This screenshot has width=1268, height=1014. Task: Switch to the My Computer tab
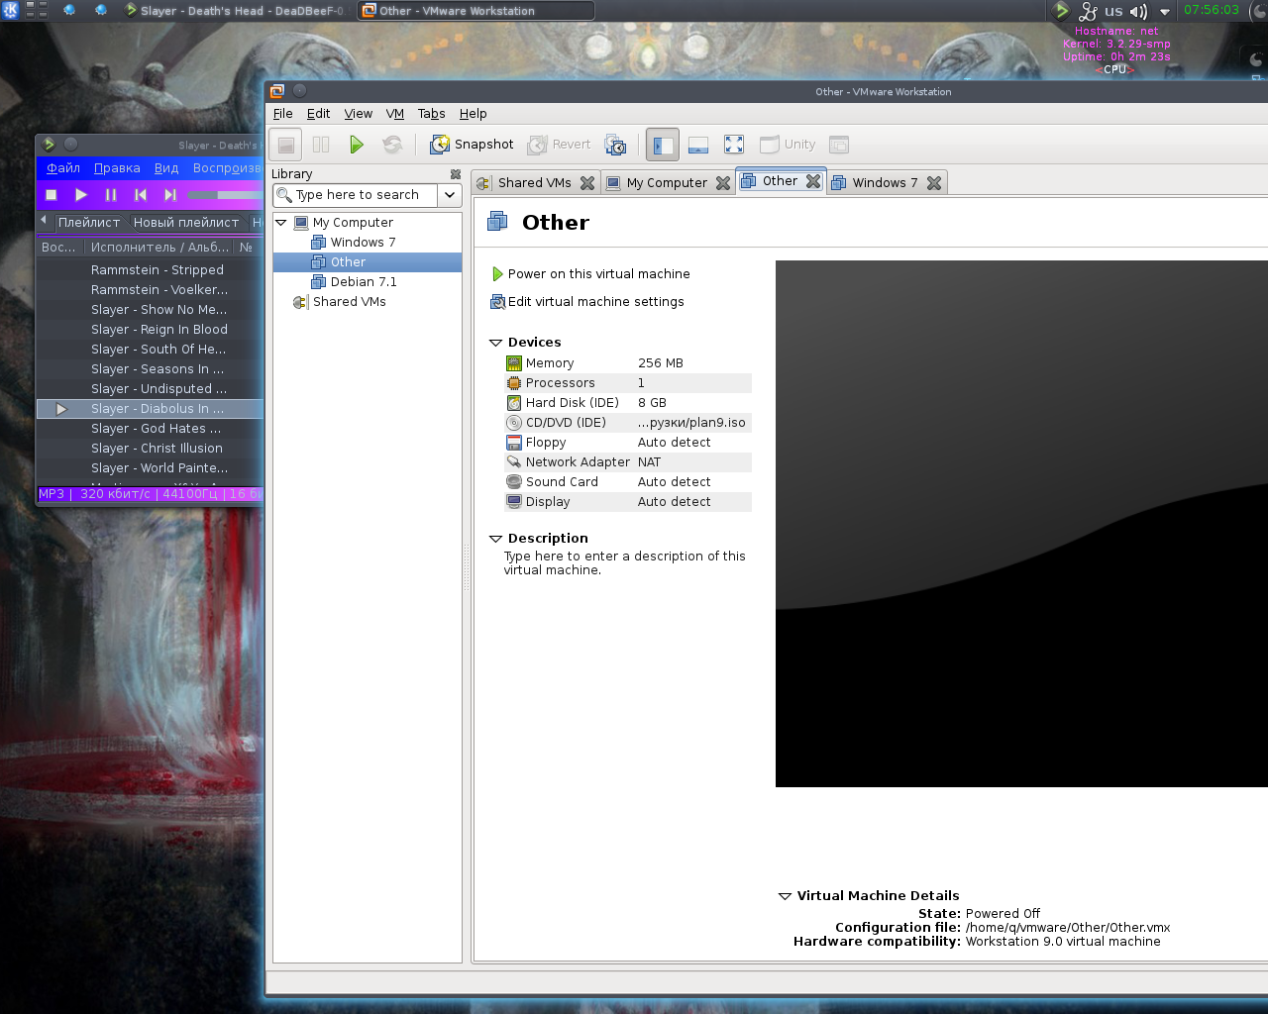(666, 183)
